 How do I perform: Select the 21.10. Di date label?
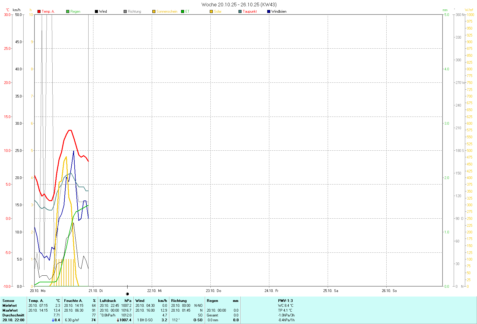point(96,291)
